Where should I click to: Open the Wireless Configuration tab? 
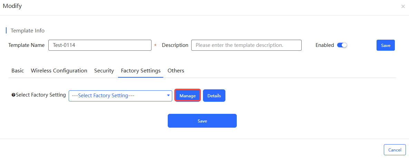pyautogui.click(x=59, y=71)
